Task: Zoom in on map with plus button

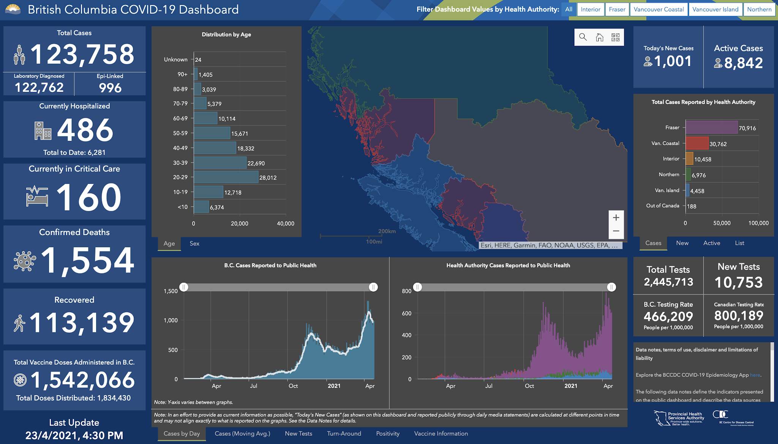Action: point(616,218)
